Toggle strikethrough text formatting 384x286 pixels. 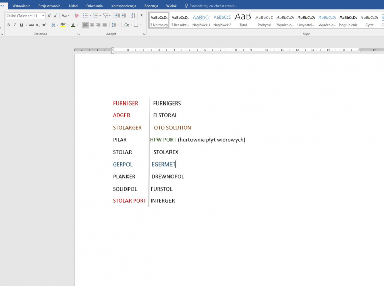(31, 25)
